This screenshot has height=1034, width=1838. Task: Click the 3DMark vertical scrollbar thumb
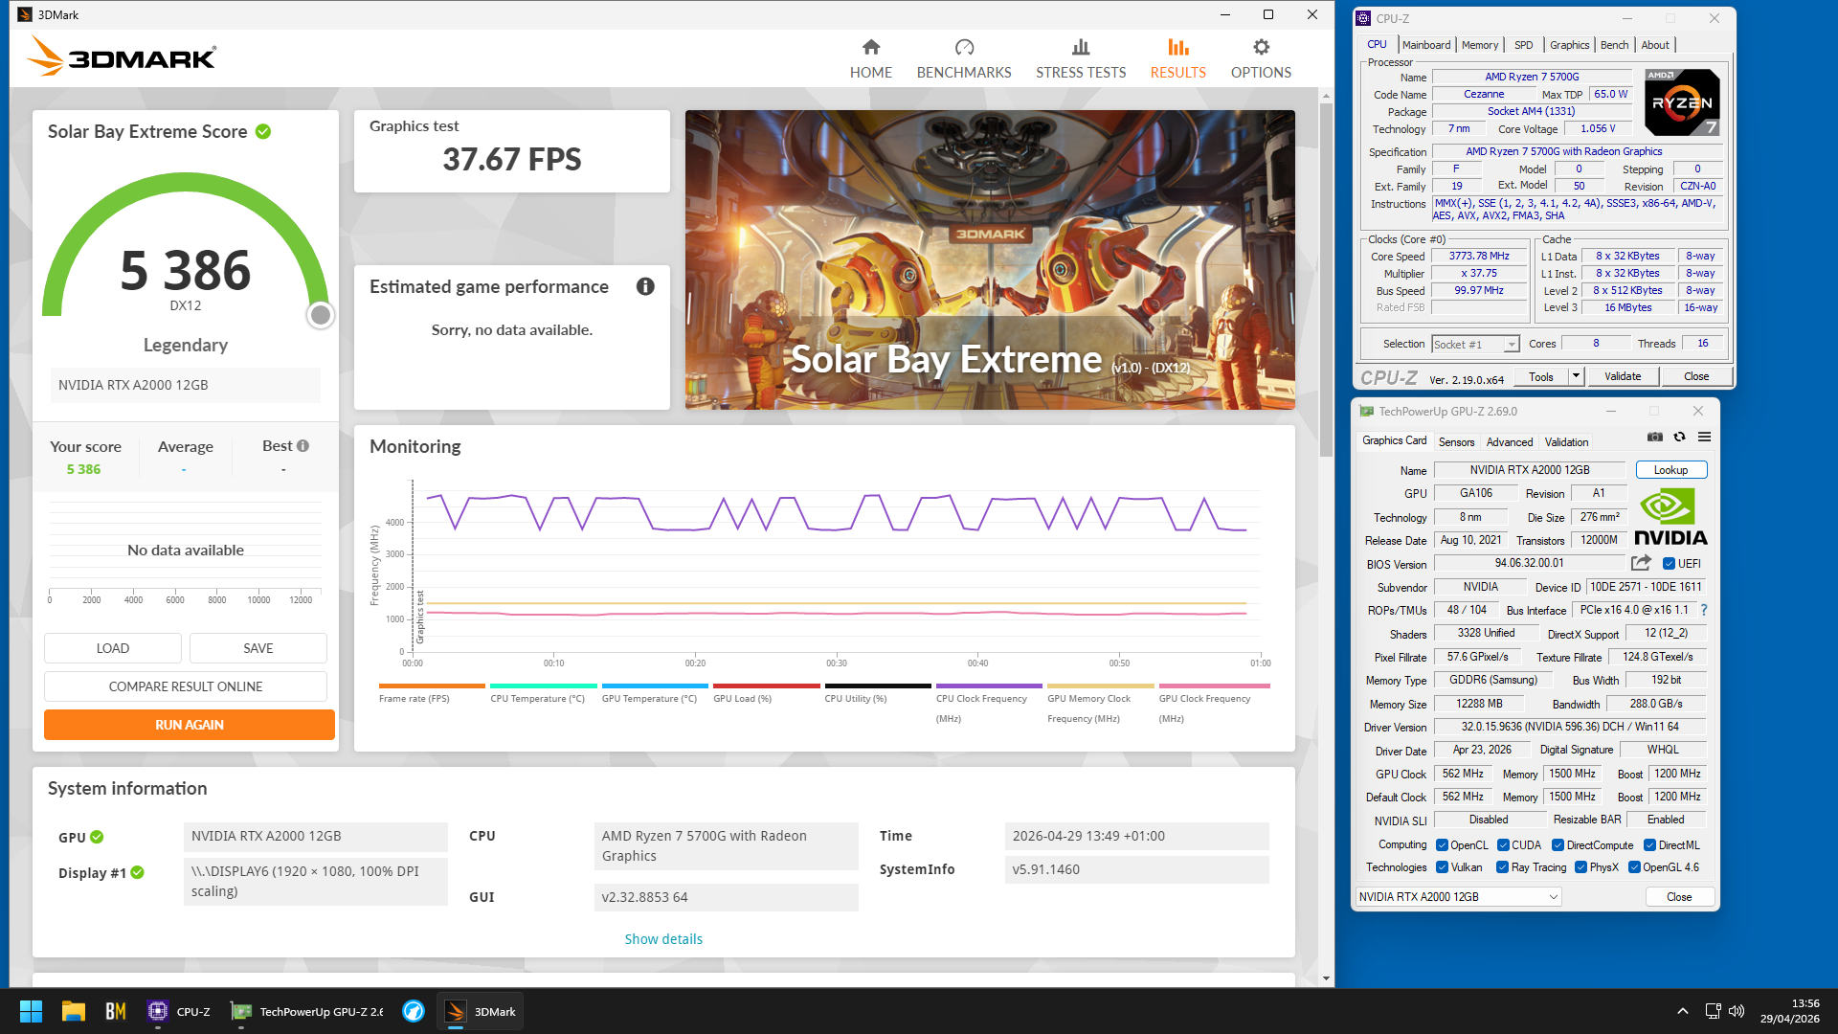1326,281
